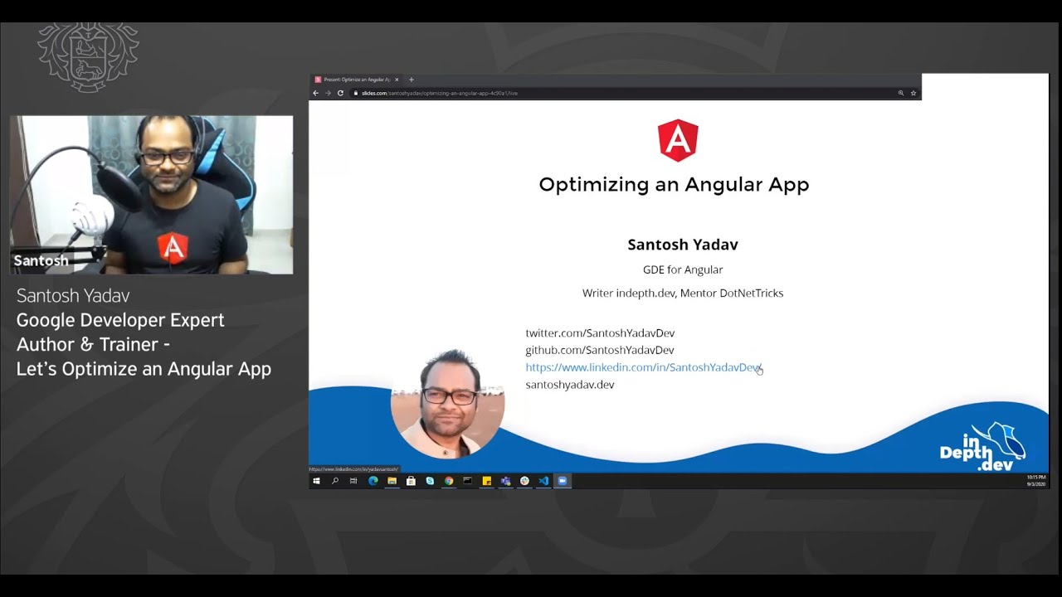Open the LinkedIn SantoshYadavDev link
Image resolution: width=1062 pixels, height=597 pixels.
tap(644, 367)
